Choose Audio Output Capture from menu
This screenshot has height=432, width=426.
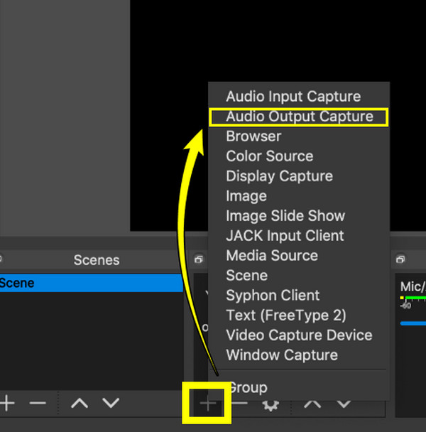[299, 117]
